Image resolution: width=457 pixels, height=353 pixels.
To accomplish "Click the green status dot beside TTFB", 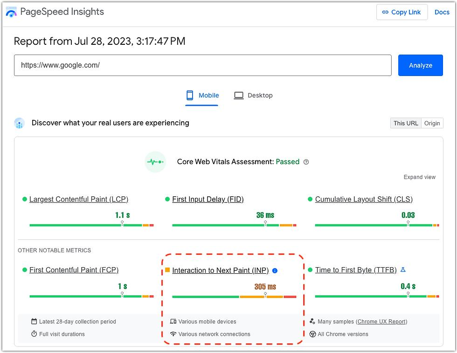I will (x=310, y=270).
